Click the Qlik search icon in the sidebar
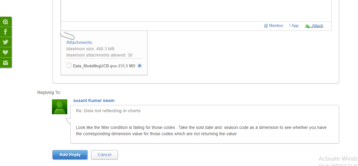This screenshot has width=358, height=166. click(6, 22)
